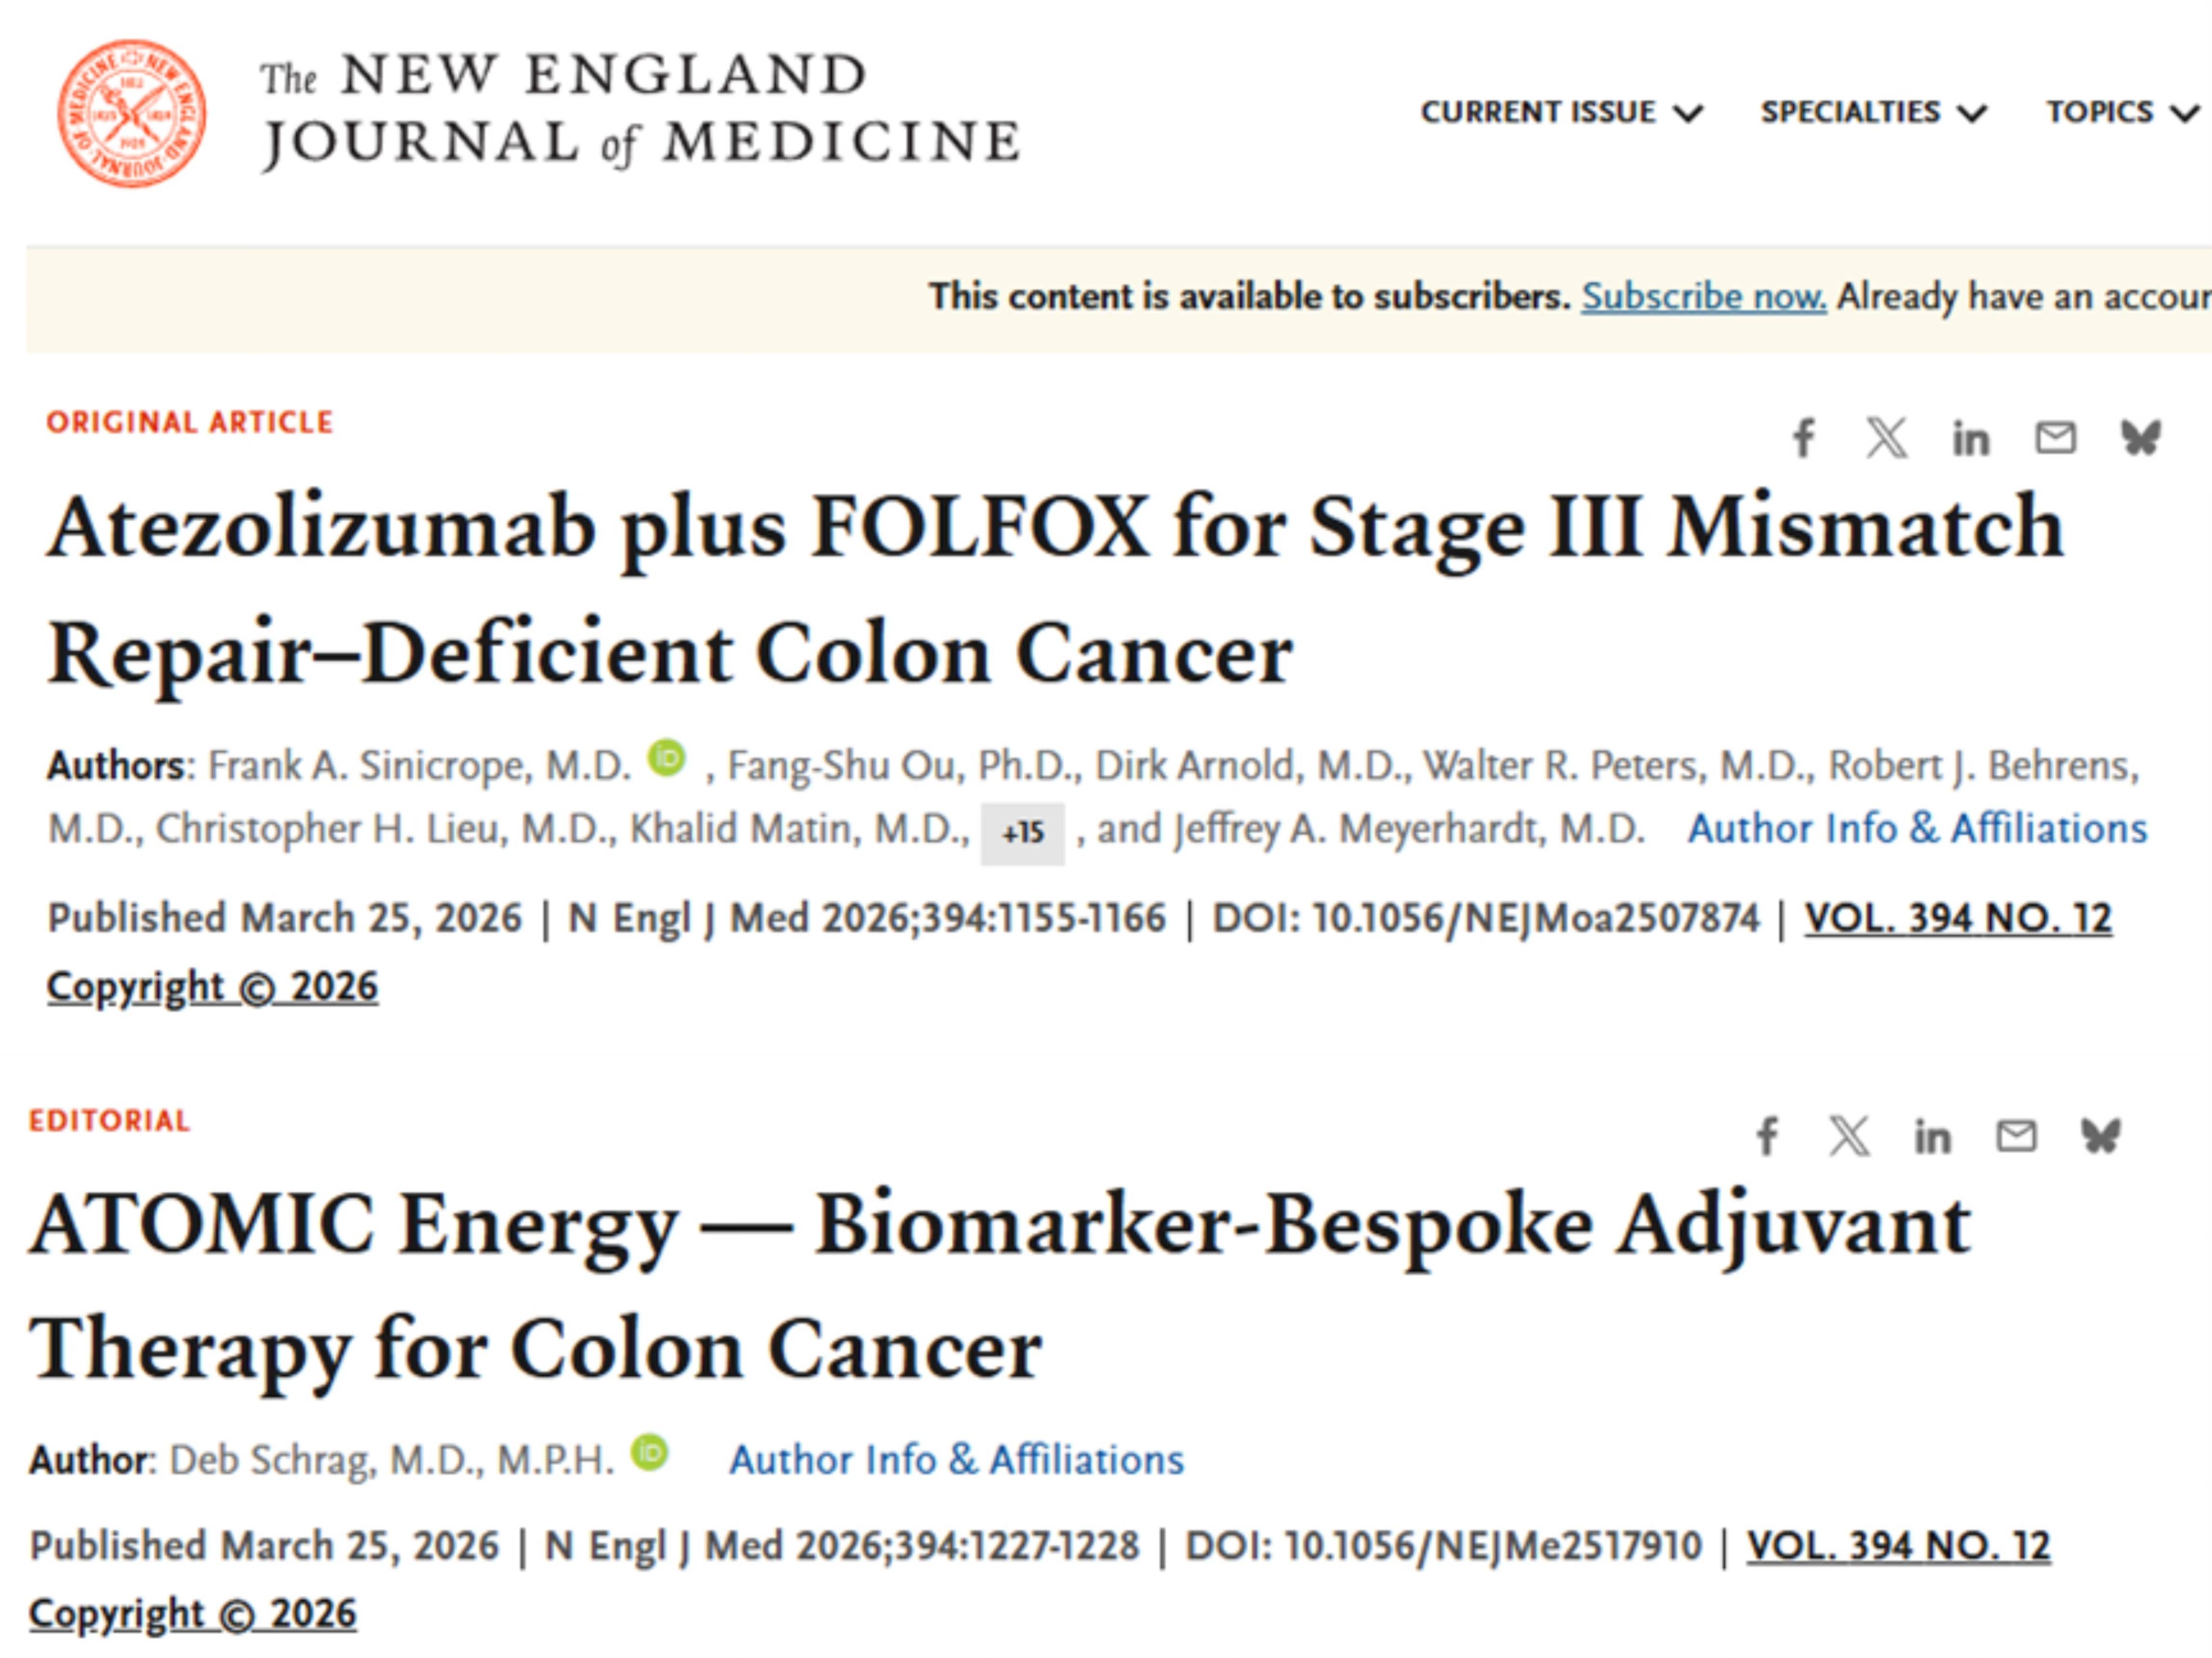Share original article on LinkedIn
This screenshot has height=1658, width=2212.
click(x=1971, y=439)
